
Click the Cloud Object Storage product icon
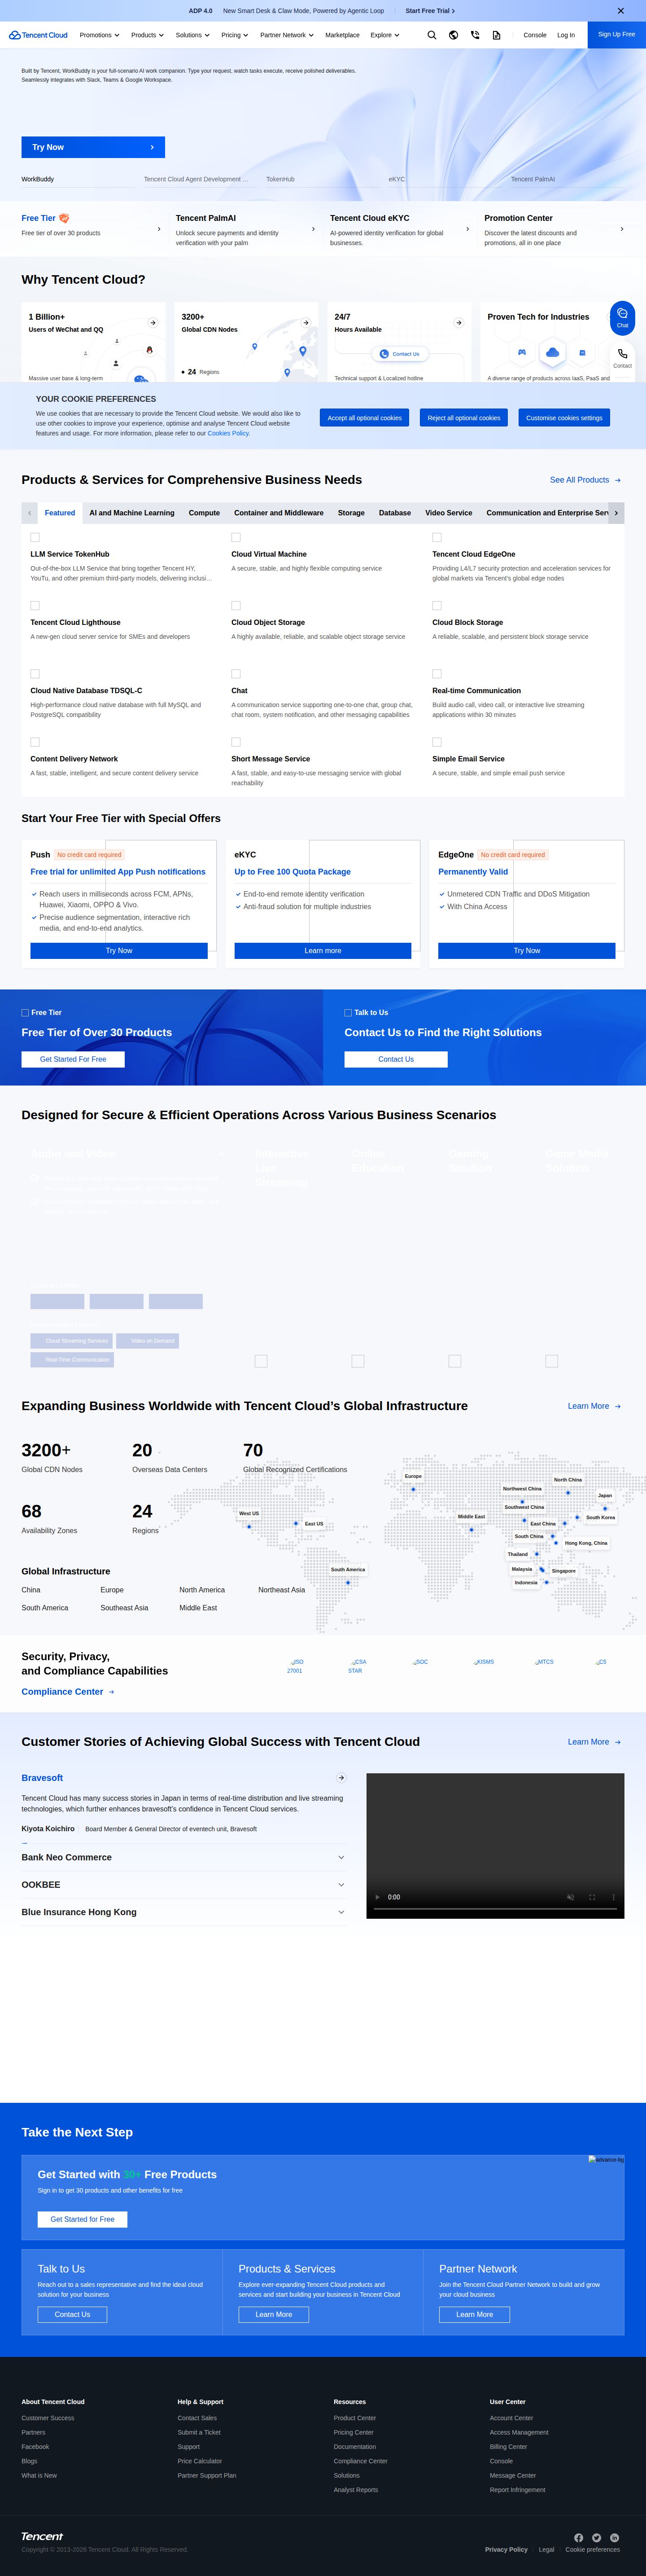click(x=236, y=605)
